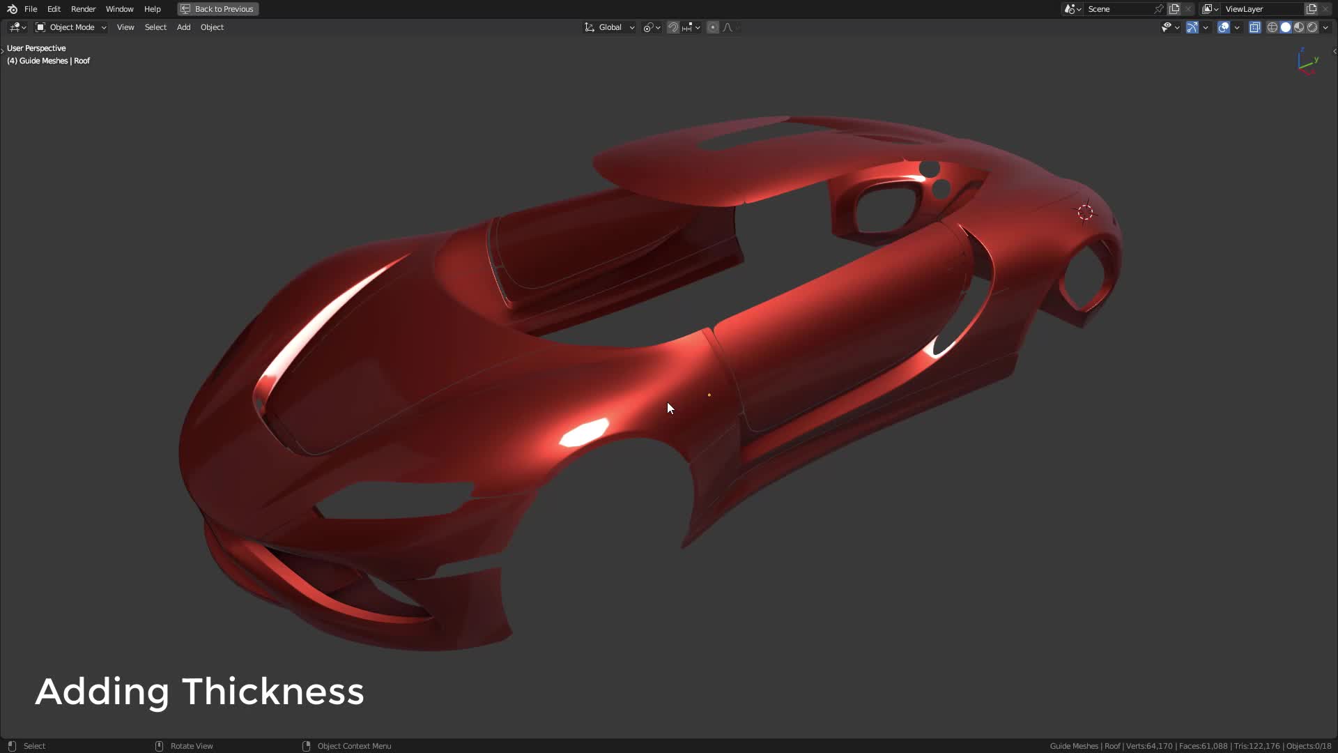The image size is (1338, 753).
Task: Open the viewport Object menu
Action: 212,27
